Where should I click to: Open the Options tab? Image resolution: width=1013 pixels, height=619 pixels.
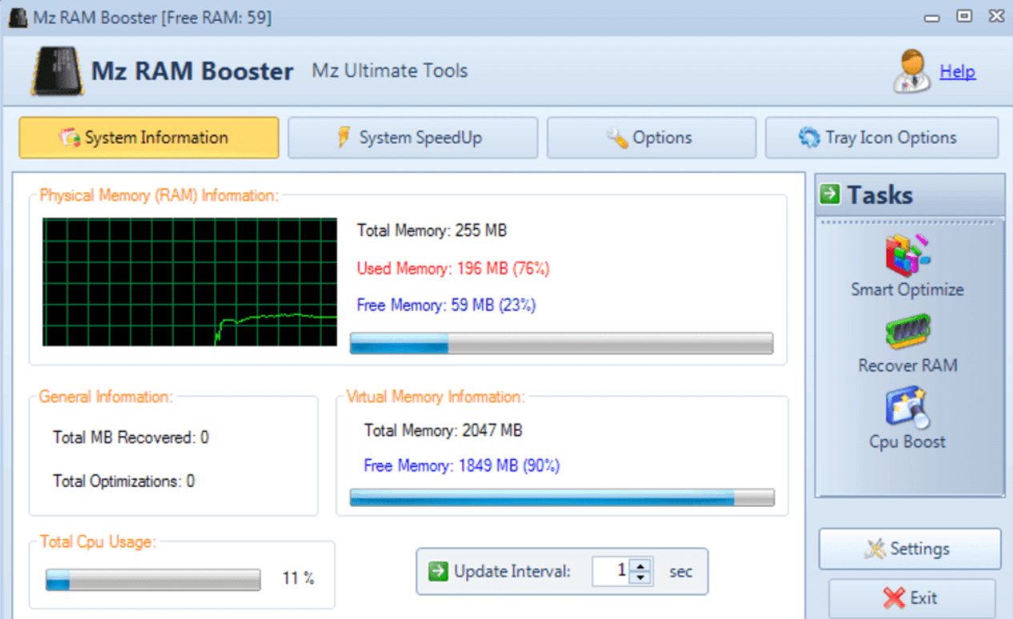point(651,138)
